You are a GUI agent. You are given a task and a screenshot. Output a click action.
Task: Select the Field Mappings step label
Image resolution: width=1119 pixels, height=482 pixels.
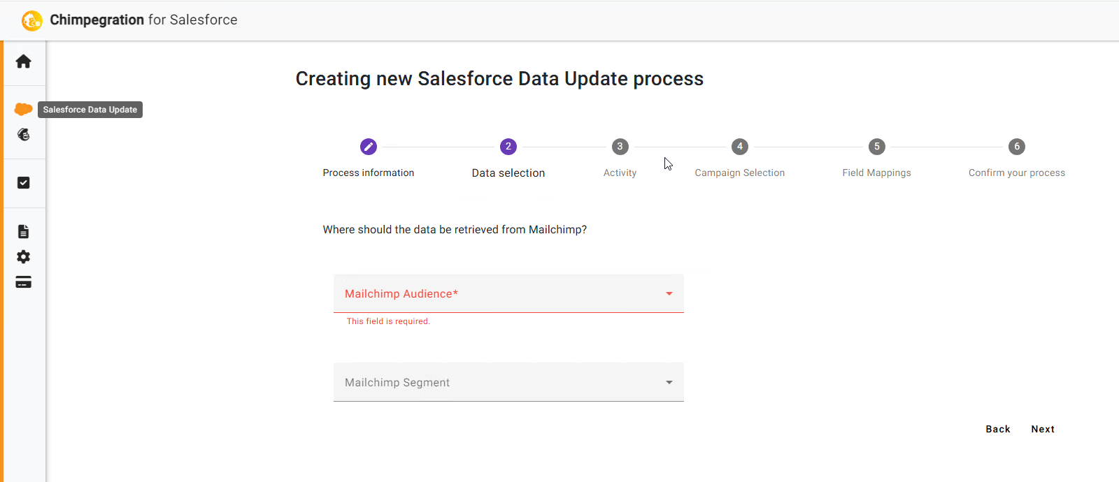[877, 173]
